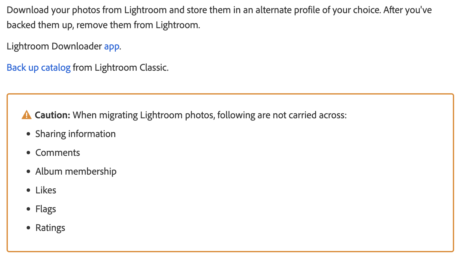The width and height of the screenshot is (461, 261).
Task: Select the "Album membership" list item
Action: (76, 171)
